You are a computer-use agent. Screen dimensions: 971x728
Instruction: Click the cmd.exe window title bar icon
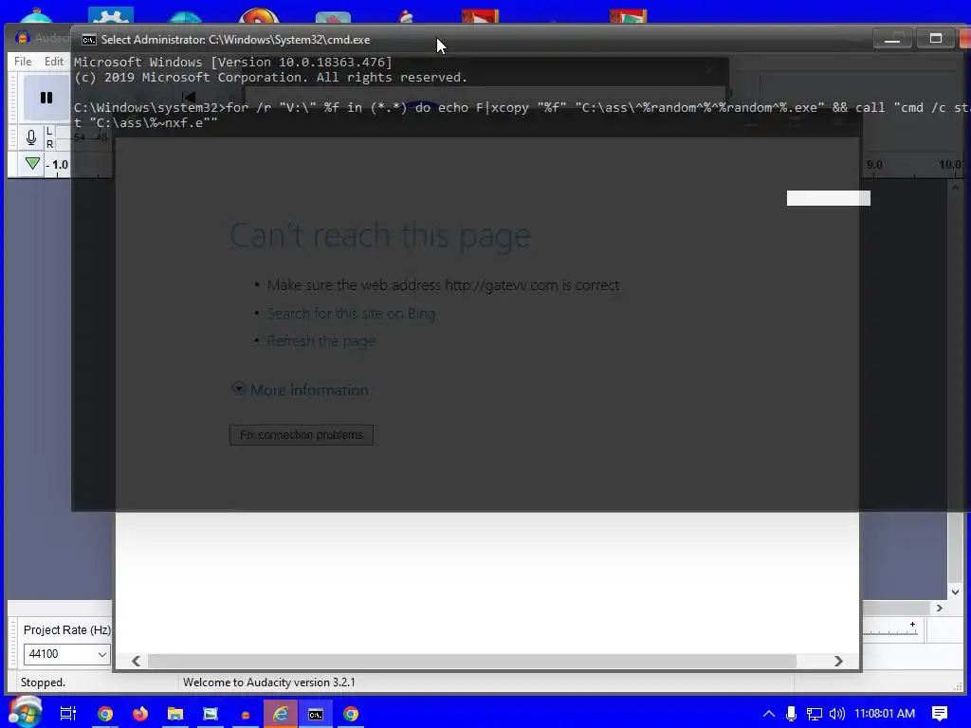coord(89,40)
